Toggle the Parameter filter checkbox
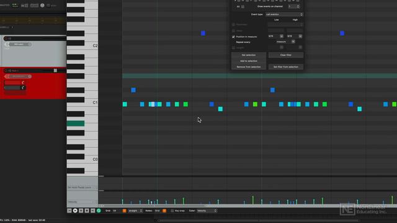Image resolution: width=397 pixels, height=223 pixels. point(233,25)
